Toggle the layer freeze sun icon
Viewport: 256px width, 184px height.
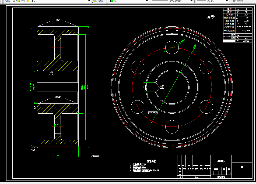tap(18, 1)
